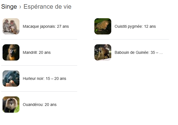
Task: Go to the Singe breadcrumb link
Action: tap(9, 7)
